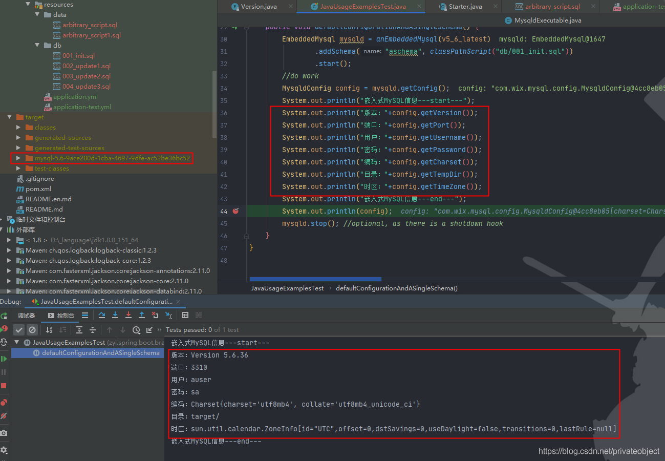Collapse the resources folder
This screenshot has height=461, width=665.
[28, 5]
